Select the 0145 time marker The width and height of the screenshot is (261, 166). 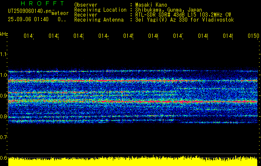[128, 36]
